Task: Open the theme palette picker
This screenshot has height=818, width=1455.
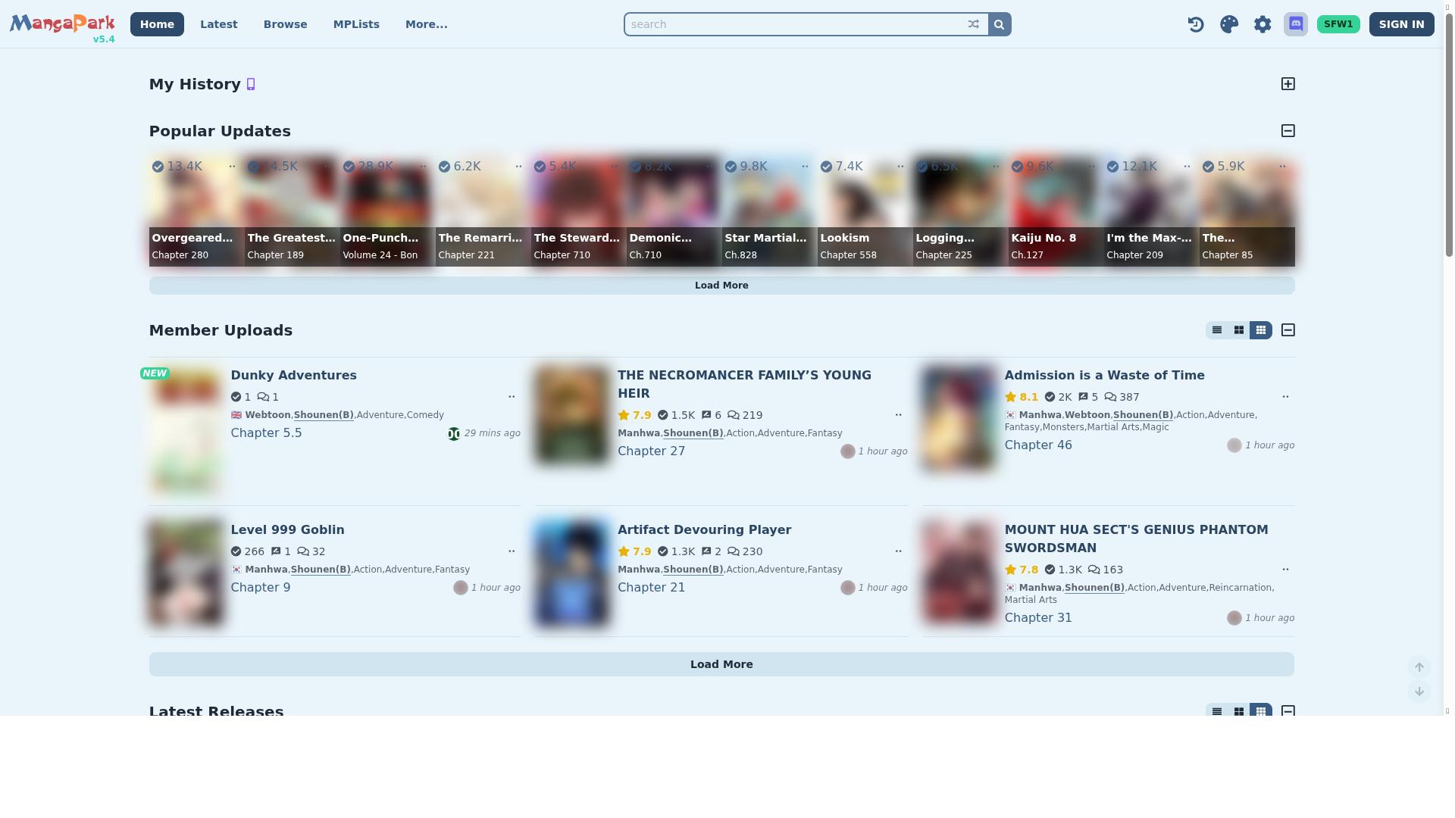Action: [x=1229, y=23]
